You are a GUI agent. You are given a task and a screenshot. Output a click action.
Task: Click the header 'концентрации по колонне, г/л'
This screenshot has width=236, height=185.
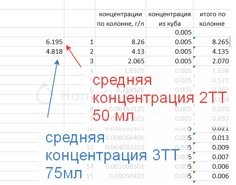tap(120, 19)
